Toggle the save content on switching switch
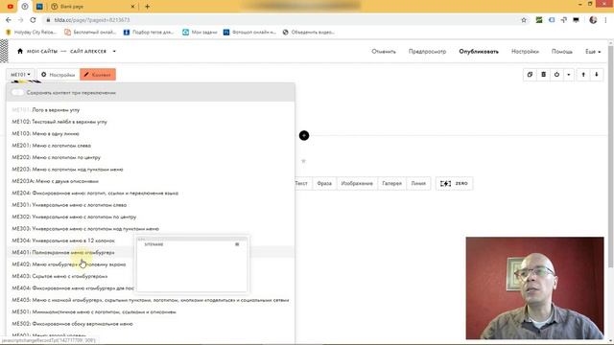Screen dimensions: 614x345 [17, 93]
